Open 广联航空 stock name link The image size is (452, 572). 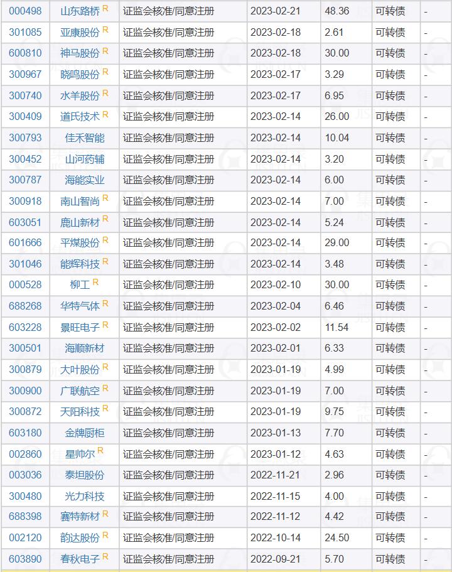pyautogui.click(x=80, y=391)
